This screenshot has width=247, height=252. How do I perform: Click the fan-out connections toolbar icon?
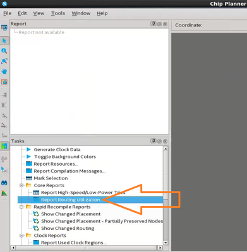pyautogui.click(x=4, y=105)
